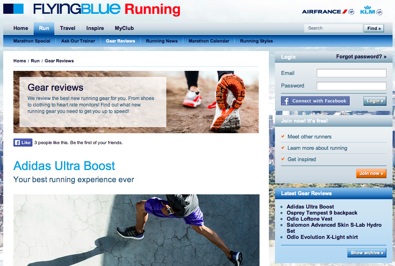Open Running Styles submenu
Viewport: 395px width, 266px height.
256,41
